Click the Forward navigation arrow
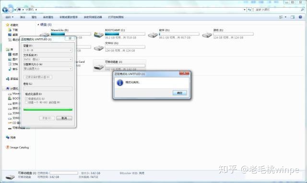 click(11, 10)
